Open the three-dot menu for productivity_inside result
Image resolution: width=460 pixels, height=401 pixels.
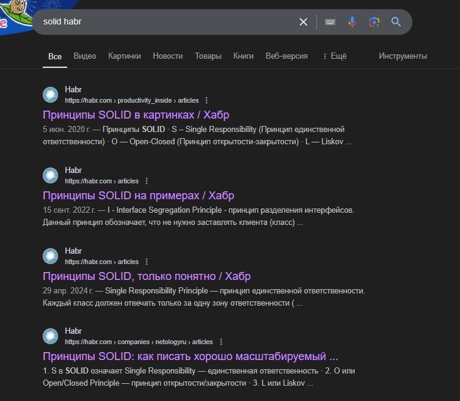(206, 100)
